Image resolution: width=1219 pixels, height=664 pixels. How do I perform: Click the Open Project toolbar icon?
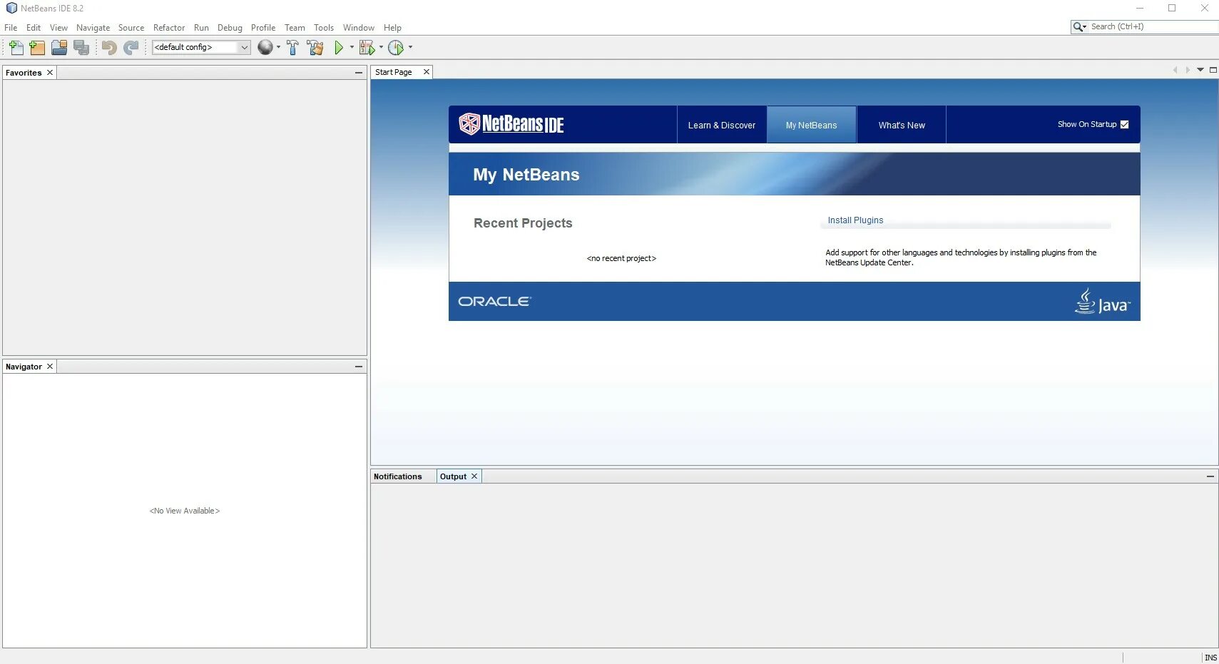click(x=59, y=48)
